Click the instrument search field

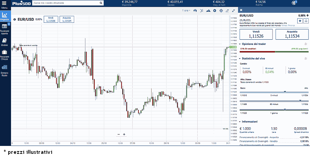pos(67,3)
